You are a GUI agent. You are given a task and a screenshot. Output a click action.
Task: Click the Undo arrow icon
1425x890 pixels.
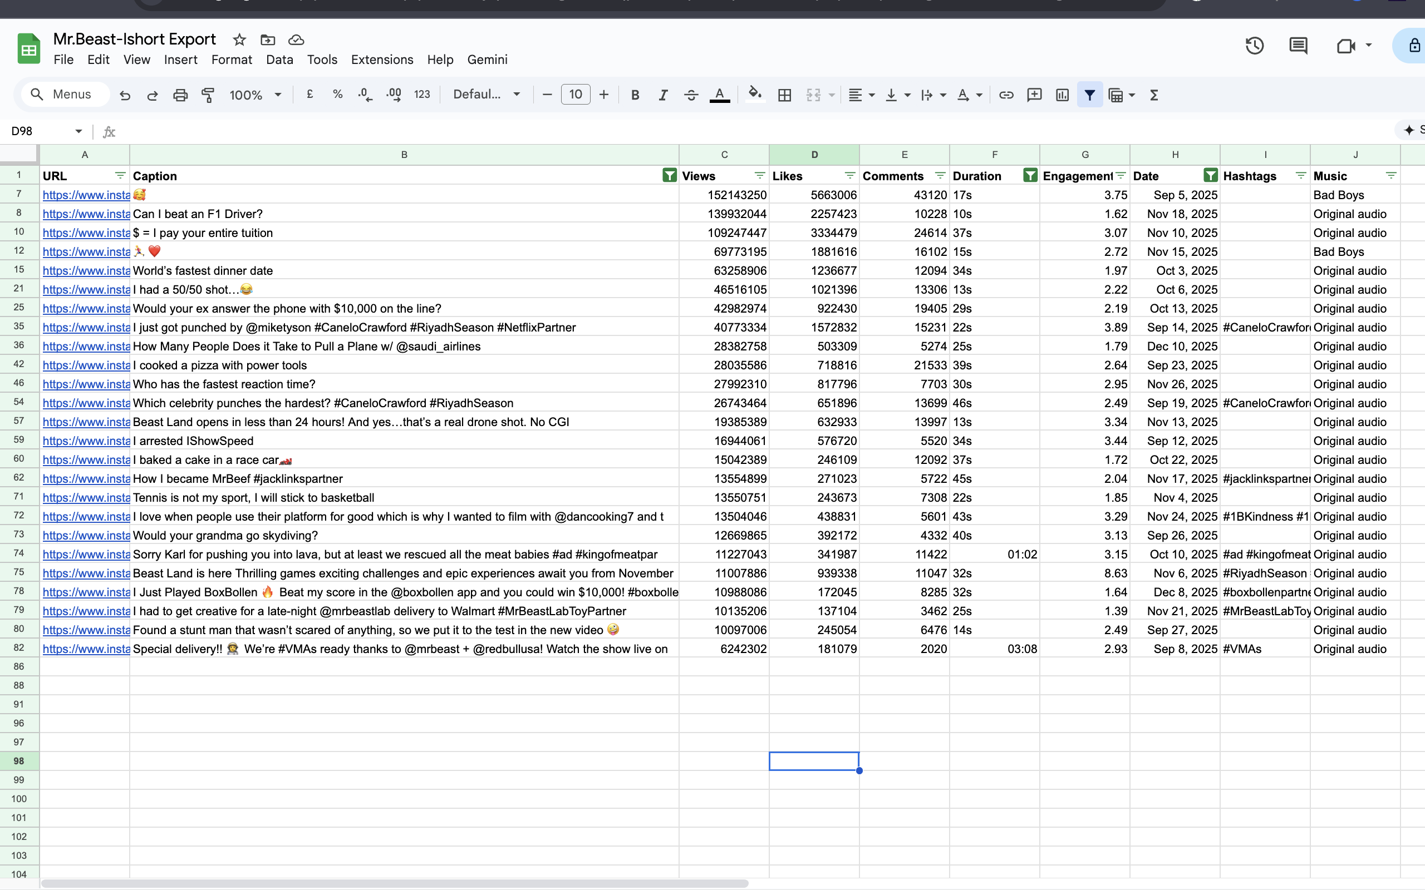pos(125,95)
